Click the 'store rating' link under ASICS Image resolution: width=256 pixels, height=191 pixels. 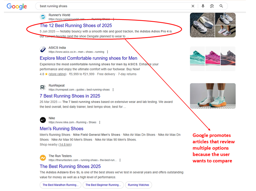[57, 74]
